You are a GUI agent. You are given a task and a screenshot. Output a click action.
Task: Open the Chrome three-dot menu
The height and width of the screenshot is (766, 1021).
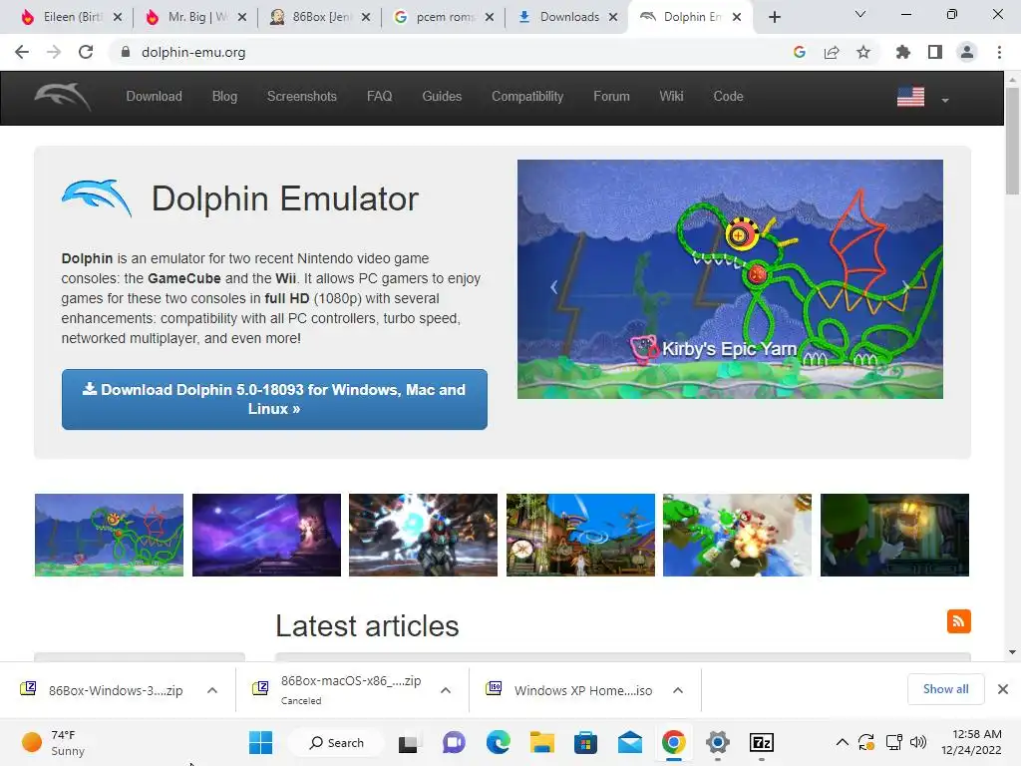pos(999,52)
